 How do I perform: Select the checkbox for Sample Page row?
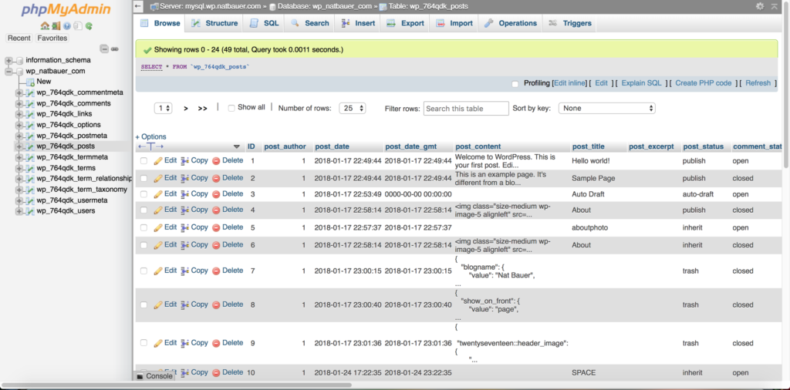(144, 178)
